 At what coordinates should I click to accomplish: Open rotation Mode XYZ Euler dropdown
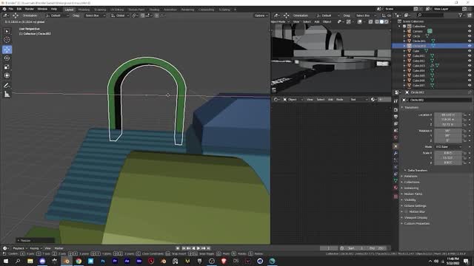click(448, 147)
